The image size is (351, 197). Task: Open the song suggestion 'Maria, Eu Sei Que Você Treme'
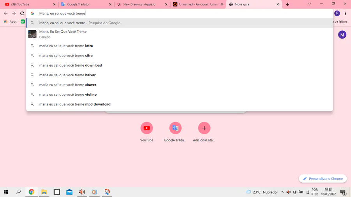tap(179, 34)
